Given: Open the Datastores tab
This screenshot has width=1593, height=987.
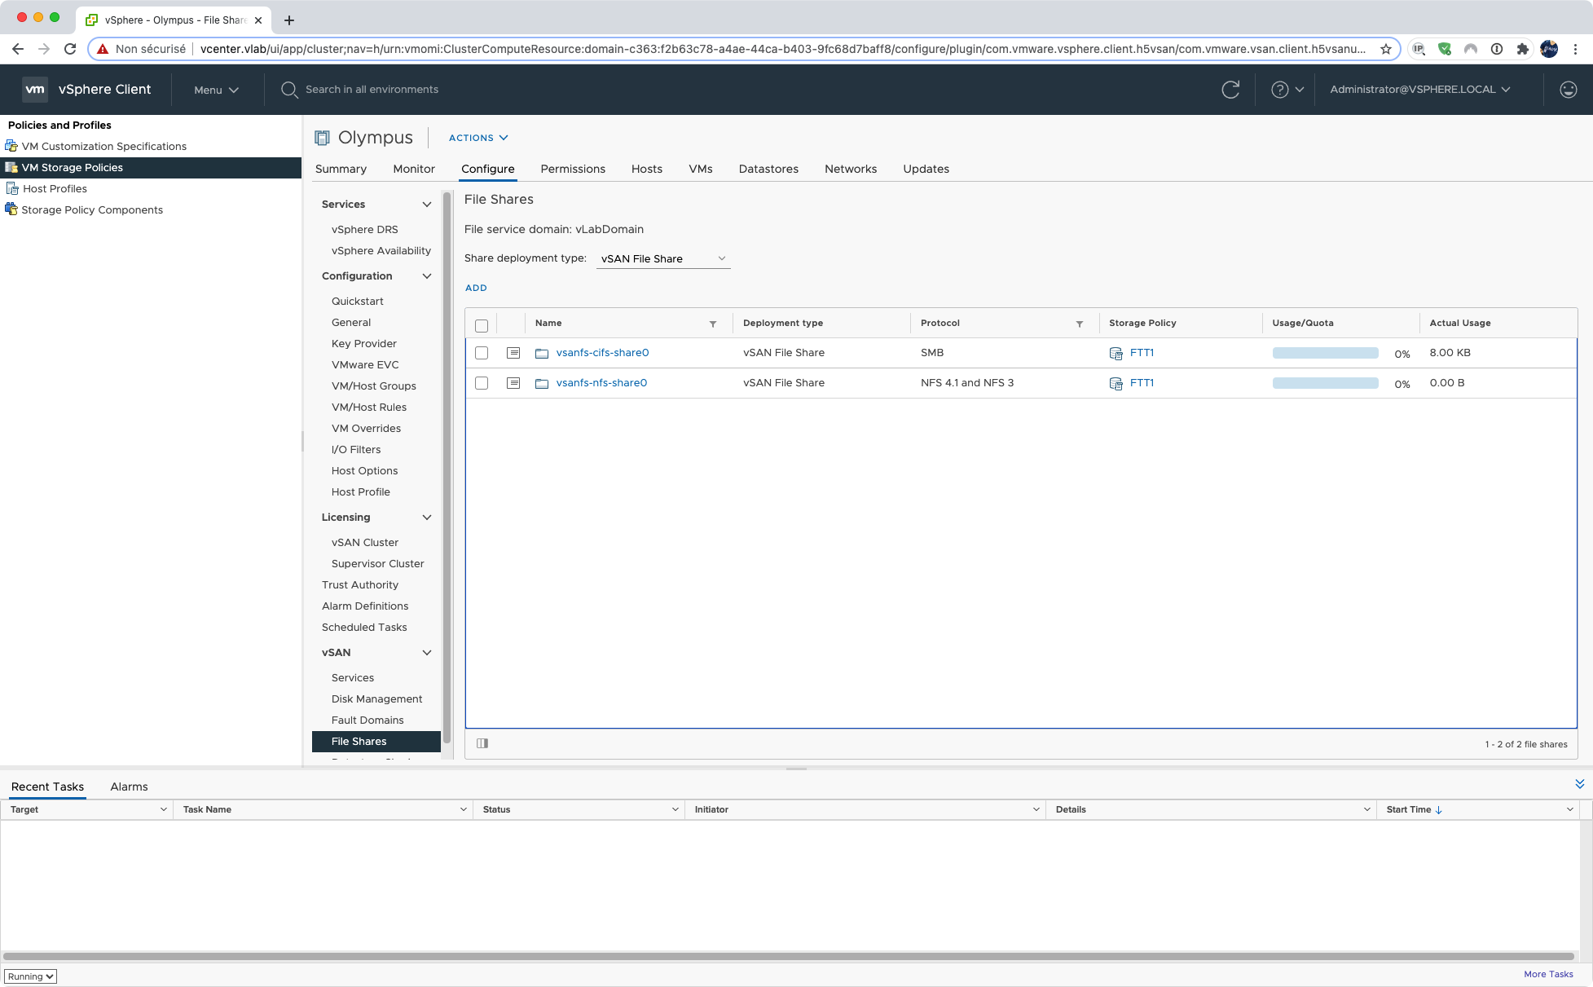Looking at the screenshot, I should click(x=768, y=169).
